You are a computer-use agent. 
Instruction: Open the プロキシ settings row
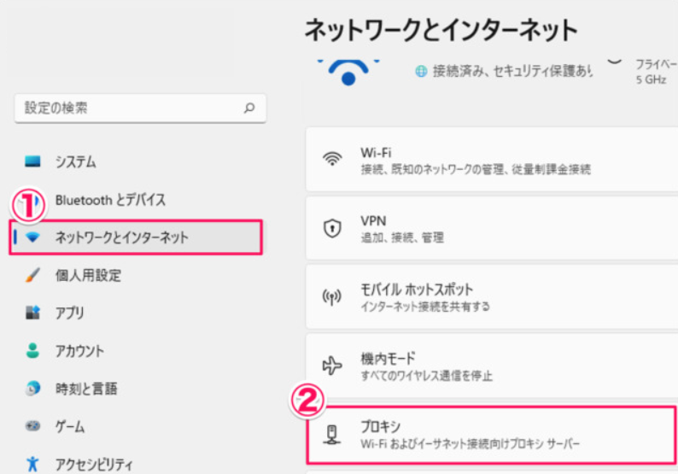coord(491,435)
